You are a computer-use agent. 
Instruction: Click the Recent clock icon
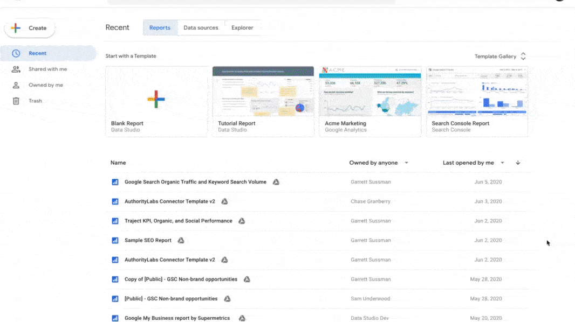pyautogui.click(x=16, y=53)
